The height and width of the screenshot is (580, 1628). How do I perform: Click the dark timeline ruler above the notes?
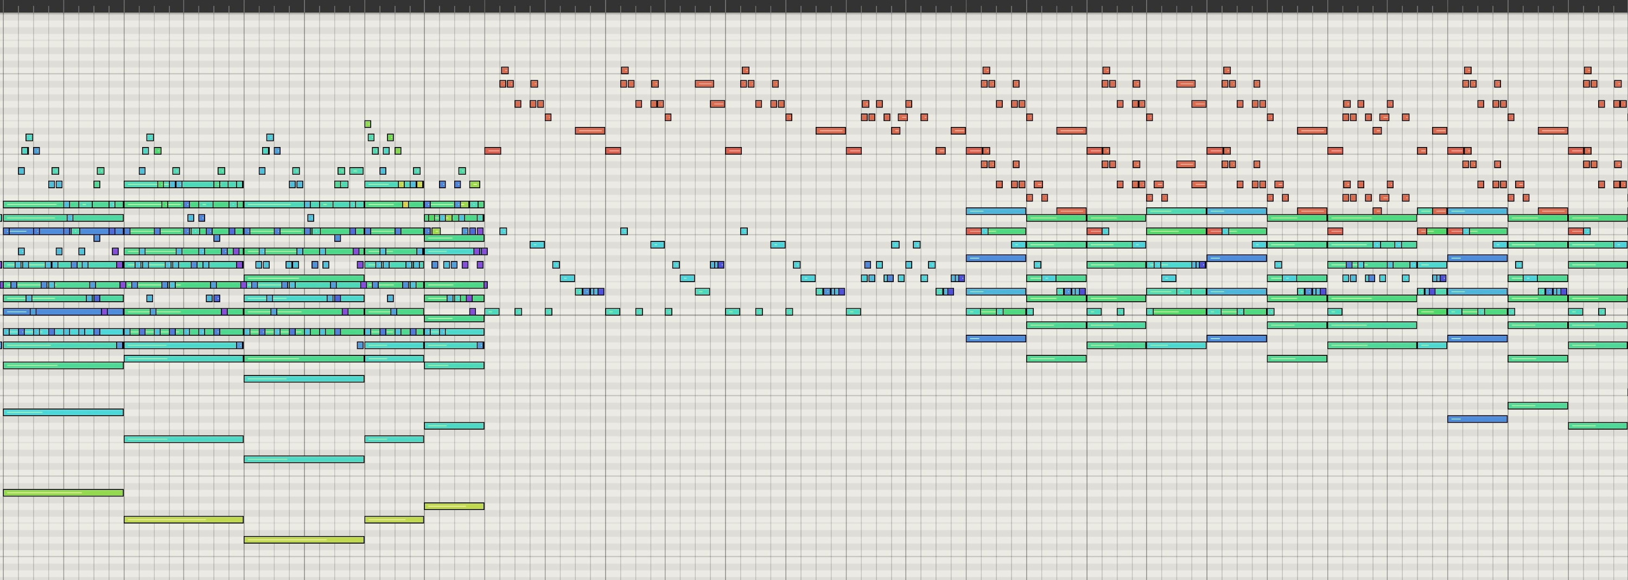[x=814, y=5]
